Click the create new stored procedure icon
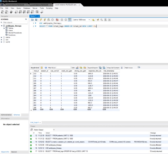 pyautogui.click(x=28, y=12)
